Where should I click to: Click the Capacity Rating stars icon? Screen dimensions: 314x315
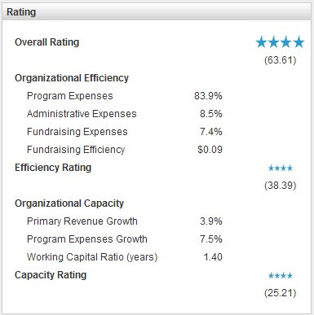pyautogui.click(x=281, y=276)
